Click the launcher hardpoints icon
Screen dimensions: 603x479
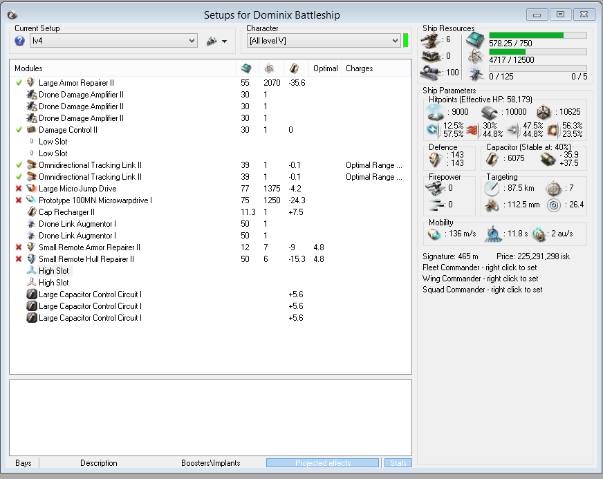[431, 56]
